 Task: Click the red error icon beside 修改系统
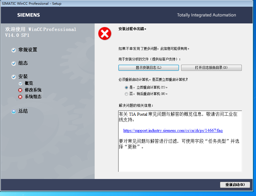[x=20, y=90]
